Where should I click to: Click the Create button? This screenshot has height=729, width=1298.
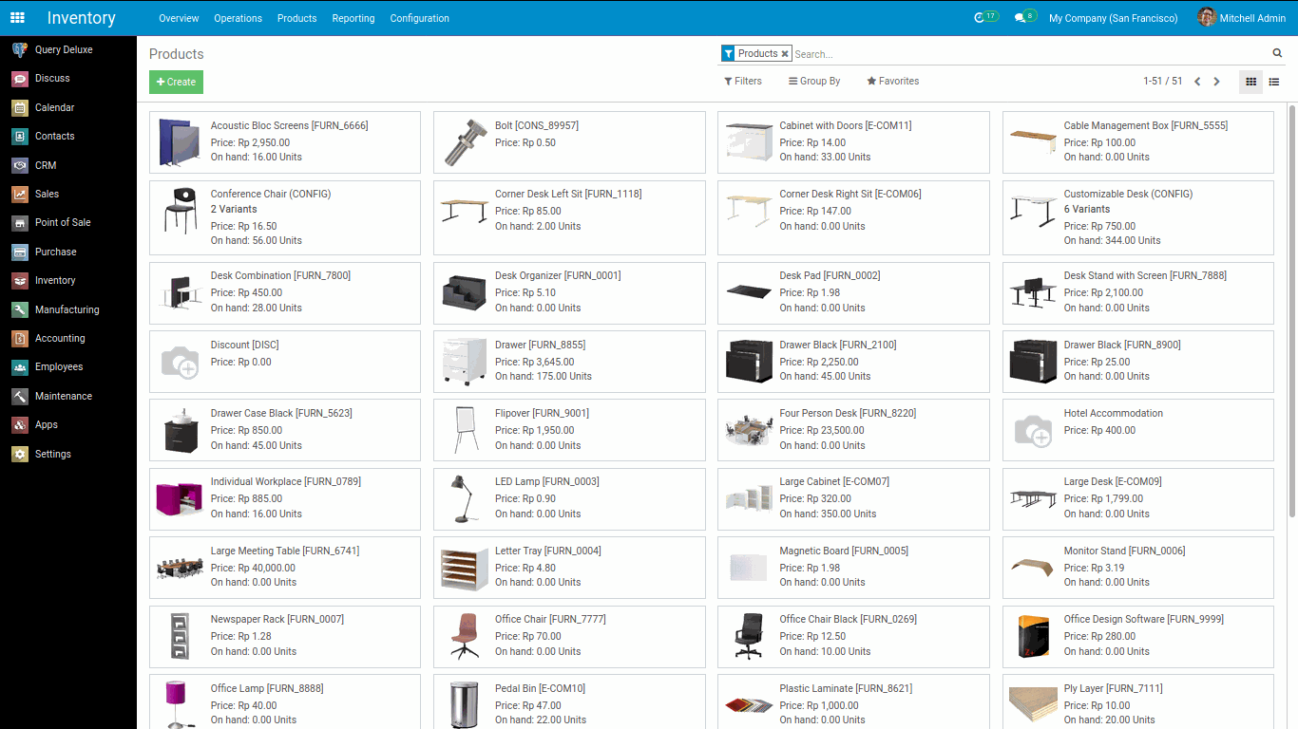(x=176, y=83)
